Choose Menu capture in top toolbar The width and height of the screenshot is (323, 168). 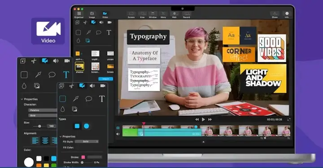(x=163, y=15)
